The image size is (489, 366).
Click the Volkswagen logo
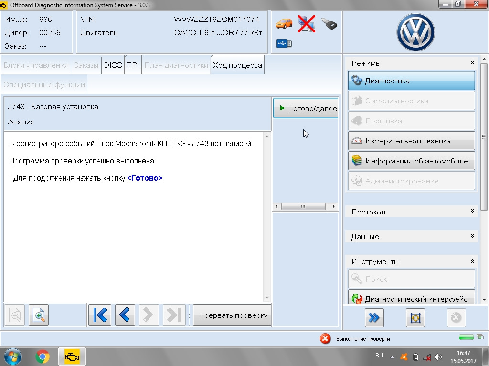(x=416, y=32)
